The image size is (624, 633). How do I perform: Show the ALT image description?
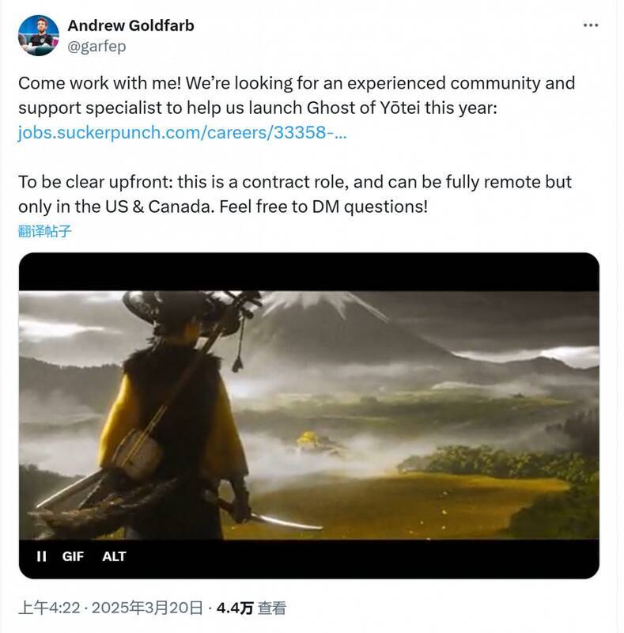(x=114, y=556)
